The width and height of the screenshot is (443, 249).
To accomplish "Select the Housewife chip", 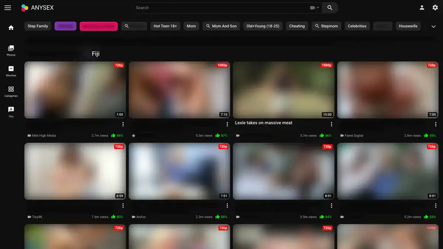I will tap(408, 26).
